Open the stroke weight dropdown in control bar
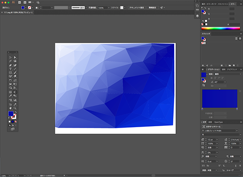The image size is (243, 177). 52,8
